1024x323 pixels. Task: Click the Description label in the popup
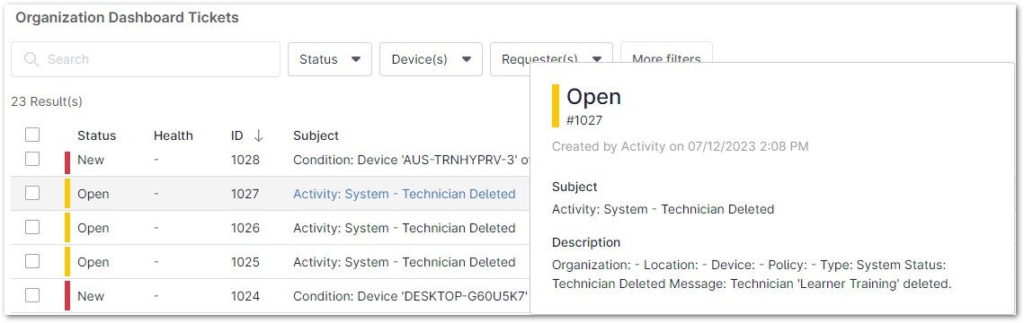pyautogui.click(x=586, y=242)
